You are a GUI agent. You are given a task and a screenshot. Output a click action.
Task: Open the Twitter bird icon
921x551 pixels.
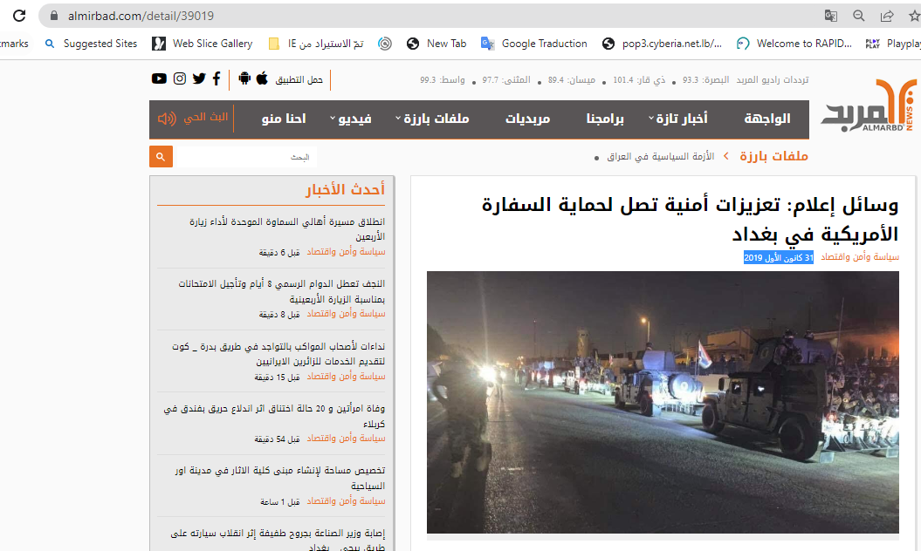point(199,78)
